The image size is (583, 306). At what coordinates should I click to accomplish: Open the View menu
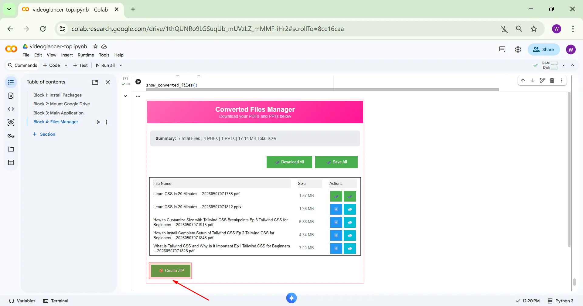(51, 55)
